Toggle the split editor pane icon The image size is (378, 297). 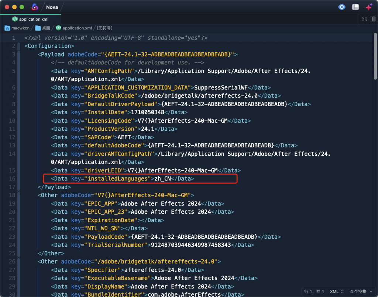coord(373,19)
